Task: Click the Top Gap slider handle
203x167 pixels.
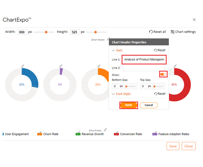Action: [x=154, y=86]
